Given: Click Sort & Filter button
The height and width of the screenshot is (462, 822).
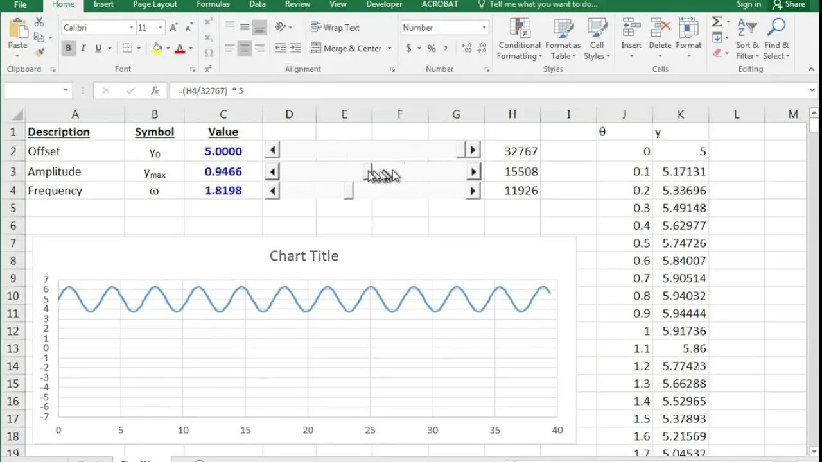Looking at the screenshot, I should pos(747,40).
